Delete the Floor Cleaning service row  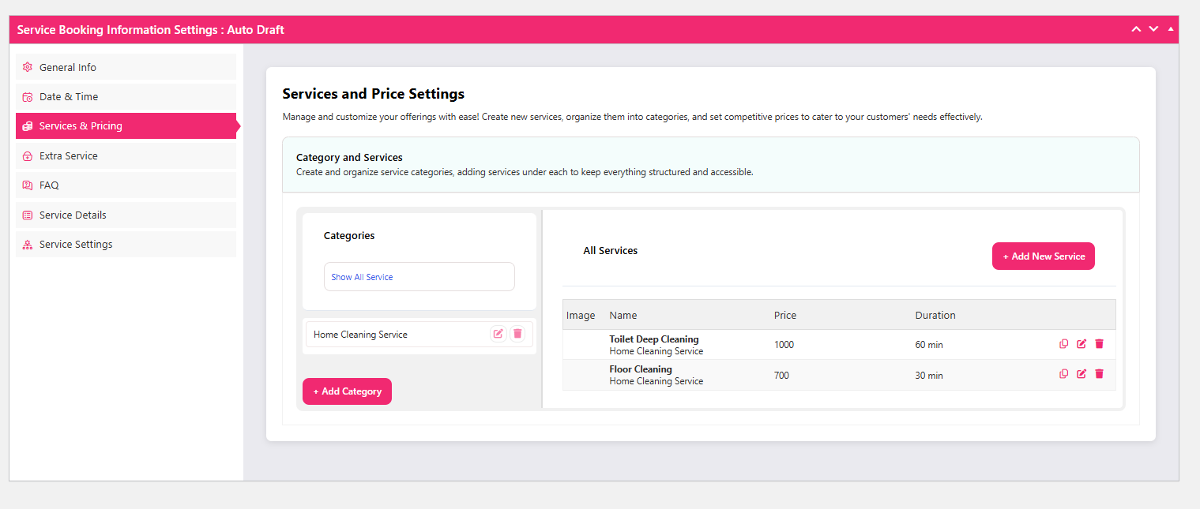1099,374
